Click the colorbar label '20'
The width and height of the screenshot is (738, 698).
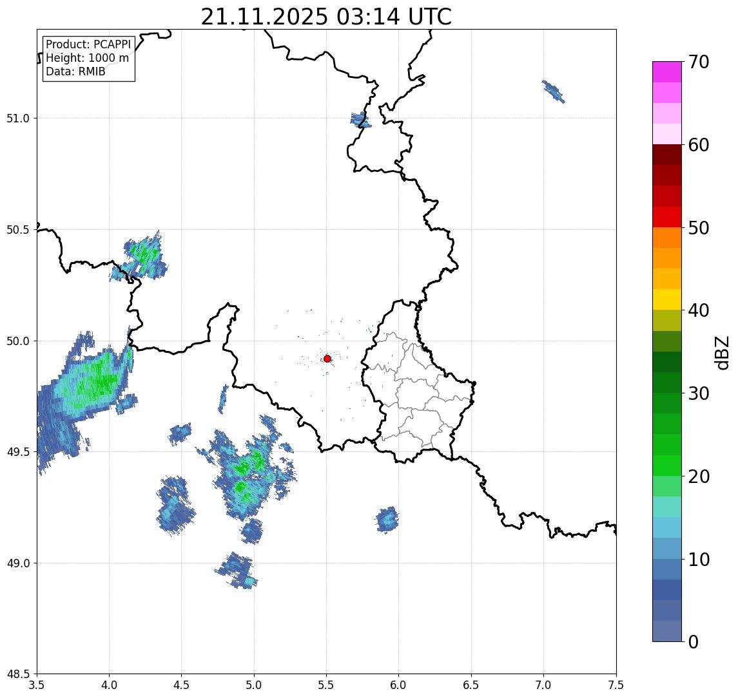[699, 476]
